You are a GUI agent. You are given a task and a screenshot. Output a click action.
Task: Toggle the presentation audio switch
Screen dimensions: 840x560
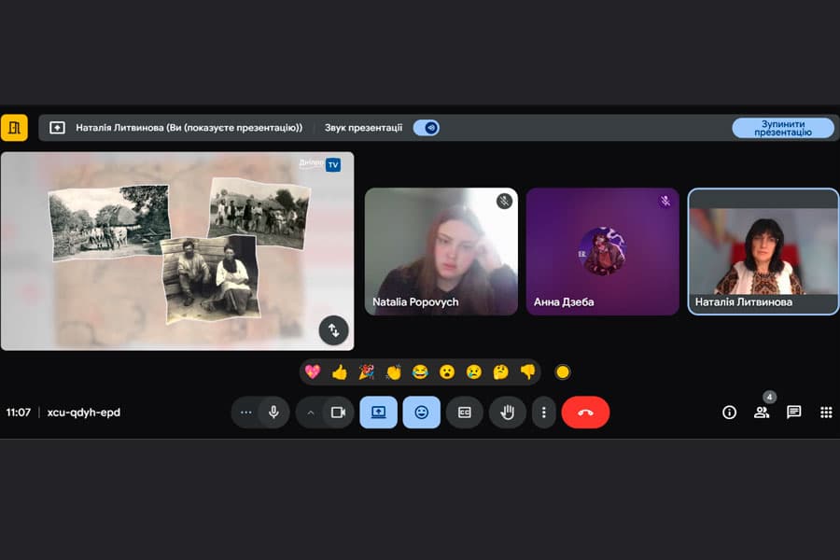427,128
